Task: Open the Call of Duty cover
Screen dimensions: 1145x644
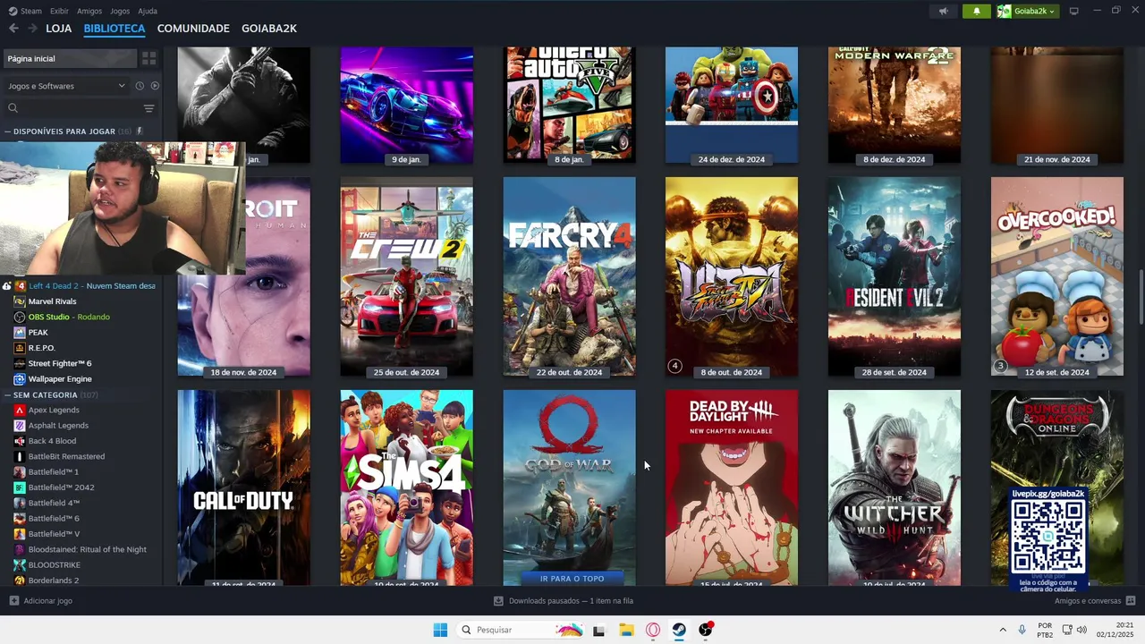Action: (x=243, y=487)
